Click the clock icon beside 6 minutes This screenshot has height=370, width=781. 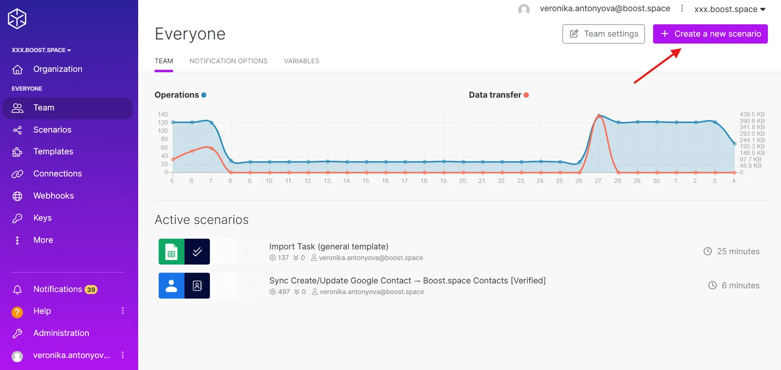tap(713, 286)
